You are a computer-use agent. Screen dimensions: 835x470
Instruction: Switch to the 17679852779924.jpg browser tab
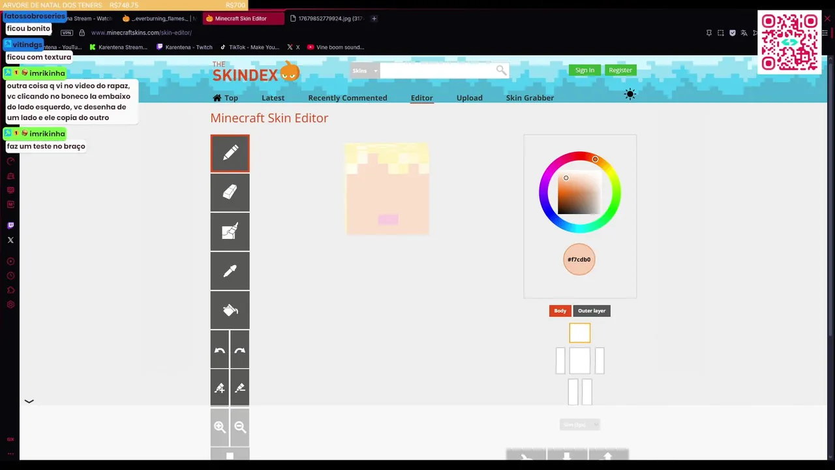[326, 18]
